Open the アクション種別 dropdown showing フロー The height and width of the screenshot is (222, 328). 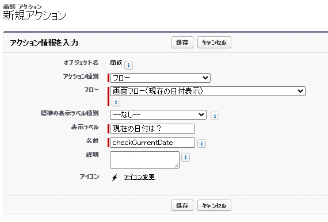pyautogui.click(x=160, y=78)
